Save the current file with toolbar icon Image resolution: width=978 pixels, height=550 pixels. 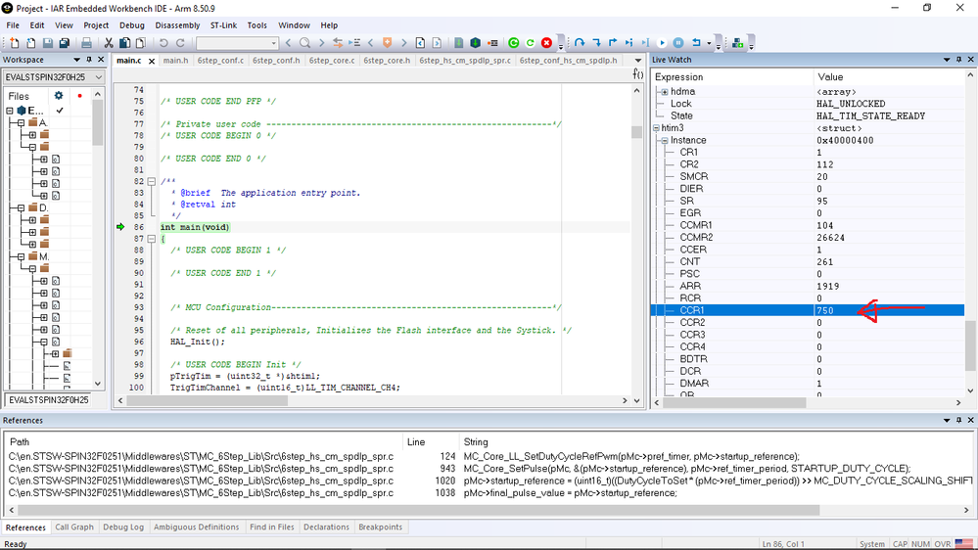pos(47,42)
